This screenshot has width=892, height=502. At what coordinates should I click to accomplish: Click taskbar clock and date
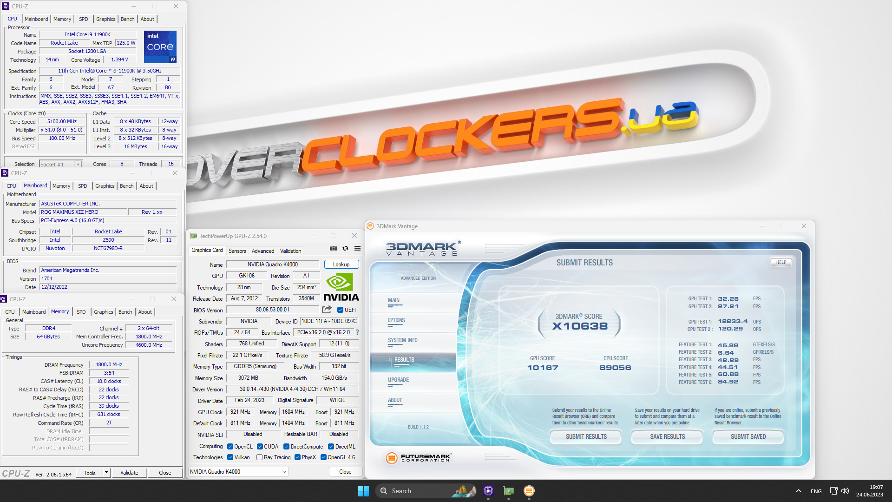pos(870,491)
